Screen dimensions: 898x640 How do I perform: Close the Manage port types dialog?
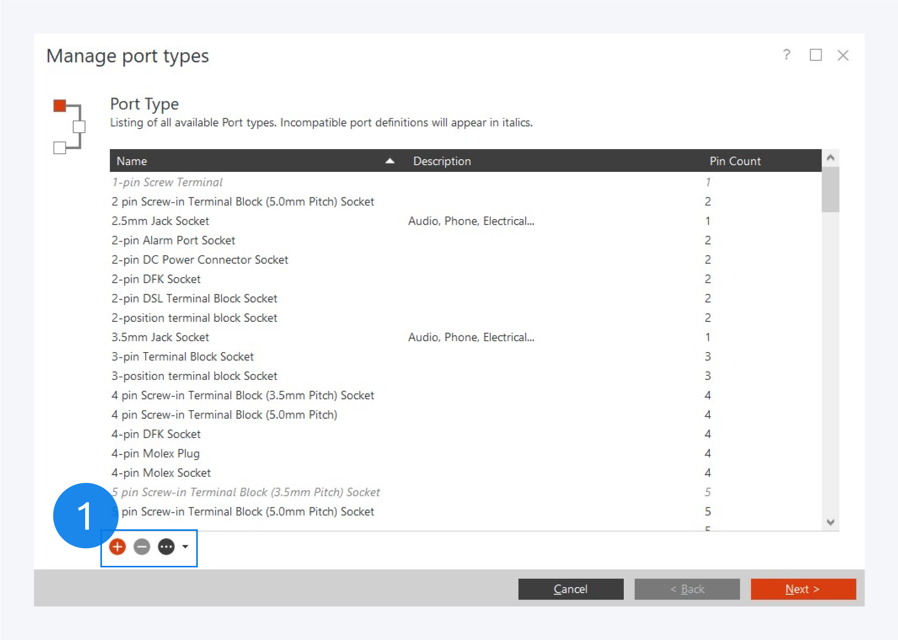click(843, 55)
